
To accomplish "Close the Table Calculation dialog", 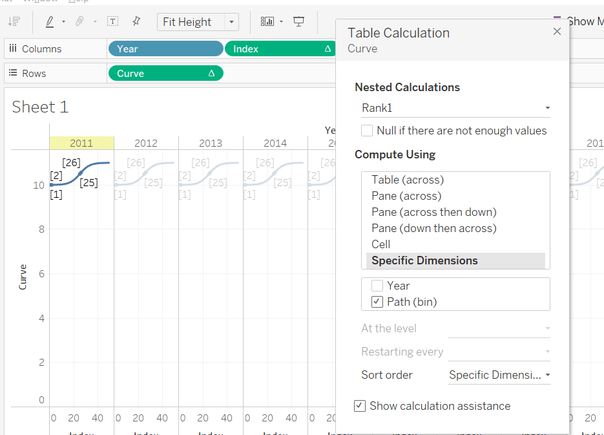I will click(557, 32).
